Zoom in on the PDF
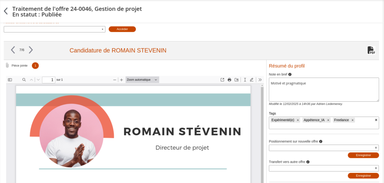Viewport: 384px width, 183px height. (121, 80)
